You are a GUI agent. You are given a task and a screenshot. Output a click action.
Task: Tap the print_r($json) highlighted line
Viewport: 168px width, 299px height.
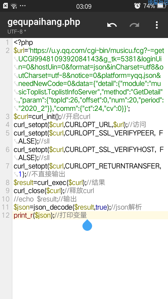pyautogui.click(x=90, y=215)
